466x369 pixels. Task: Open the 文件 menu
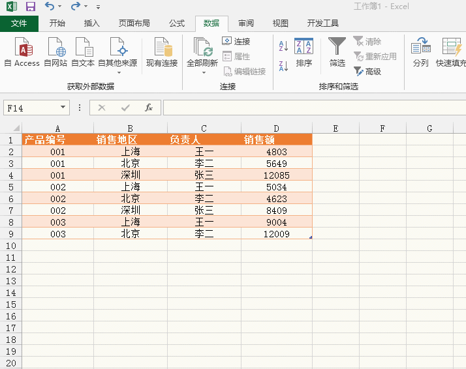pyautogui.click(x=19, y=23)
